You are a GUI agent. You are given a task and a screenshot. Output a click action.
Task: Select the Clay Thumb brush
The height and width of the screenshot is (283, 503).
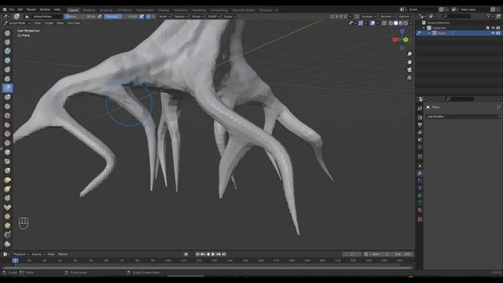[x=7, y=70]
